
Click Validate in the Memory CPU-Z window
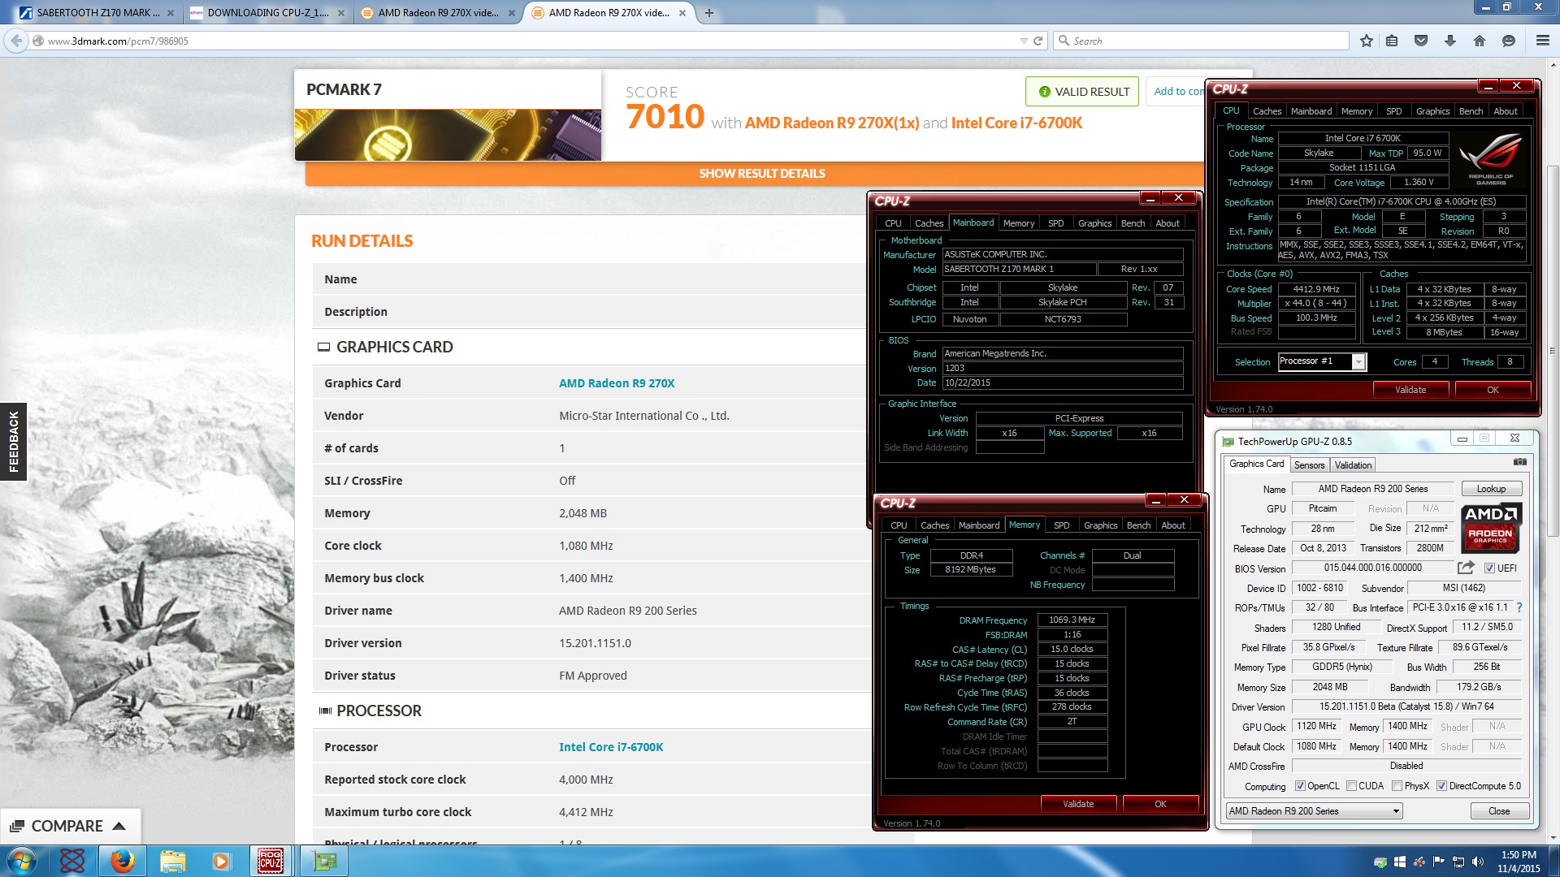coord(1078,804)
